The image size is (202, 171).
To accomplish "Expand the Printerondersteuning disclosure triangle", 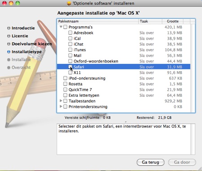I will coord(61,107).
